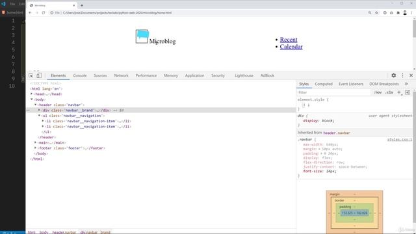Open the Lighthouse tab
This screenshot has height=234, width=416.
[244, 75]
